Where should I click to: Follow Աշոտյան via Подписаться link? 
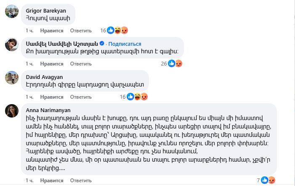[x=127, y=43]
